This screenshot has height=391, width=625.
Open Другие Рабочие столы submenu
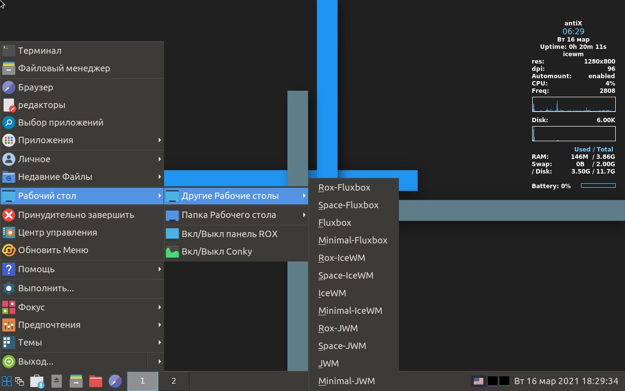pyautogui.click(x=236, y=196)
